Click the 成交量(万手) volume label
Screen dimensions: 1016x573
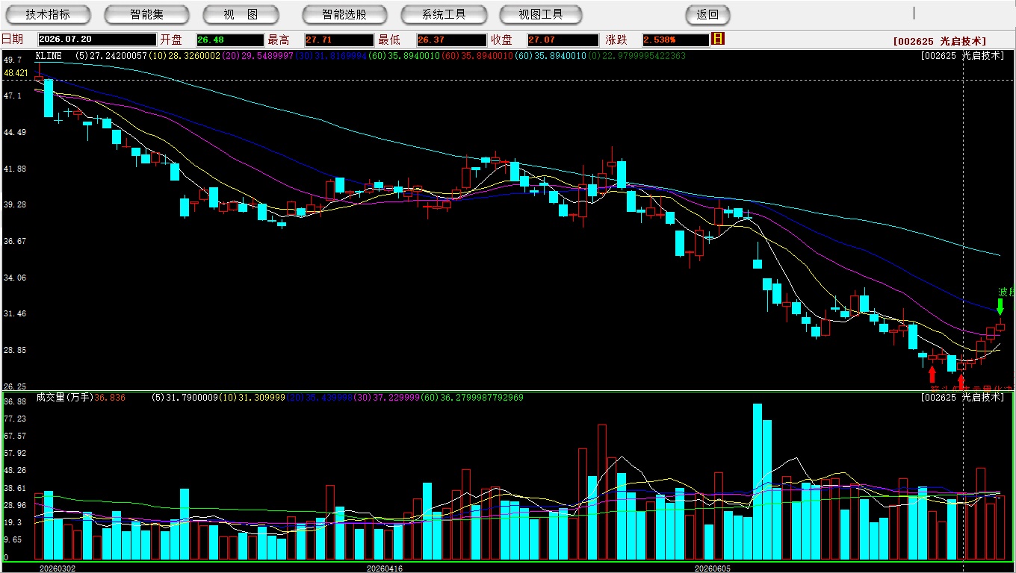[64, 398]
